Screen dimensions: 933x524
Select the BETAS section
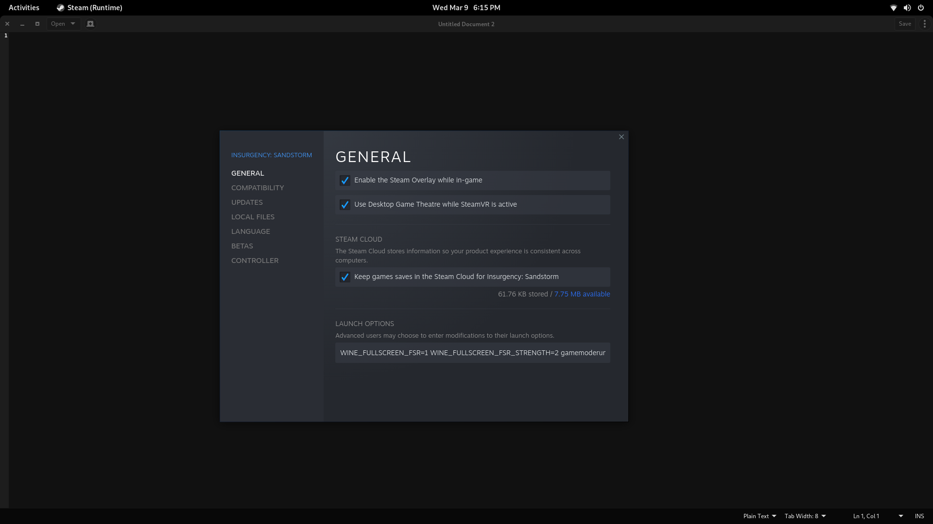(x=242, y=246)
